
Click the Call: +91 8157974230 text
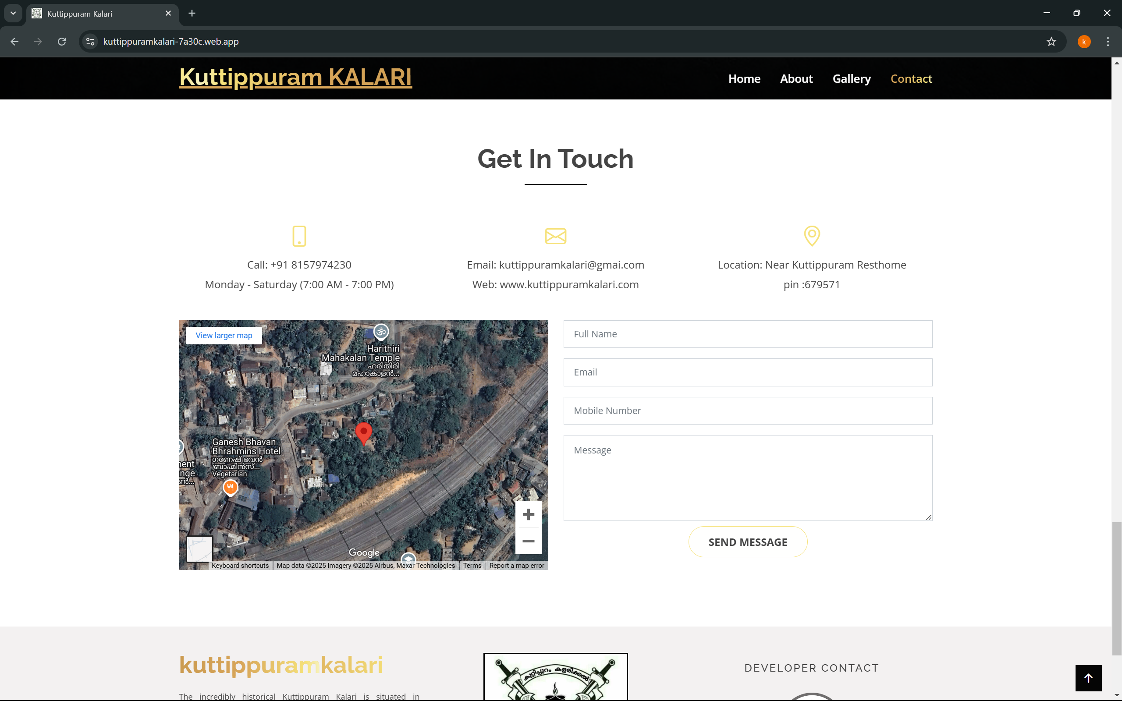coord(299,265)
